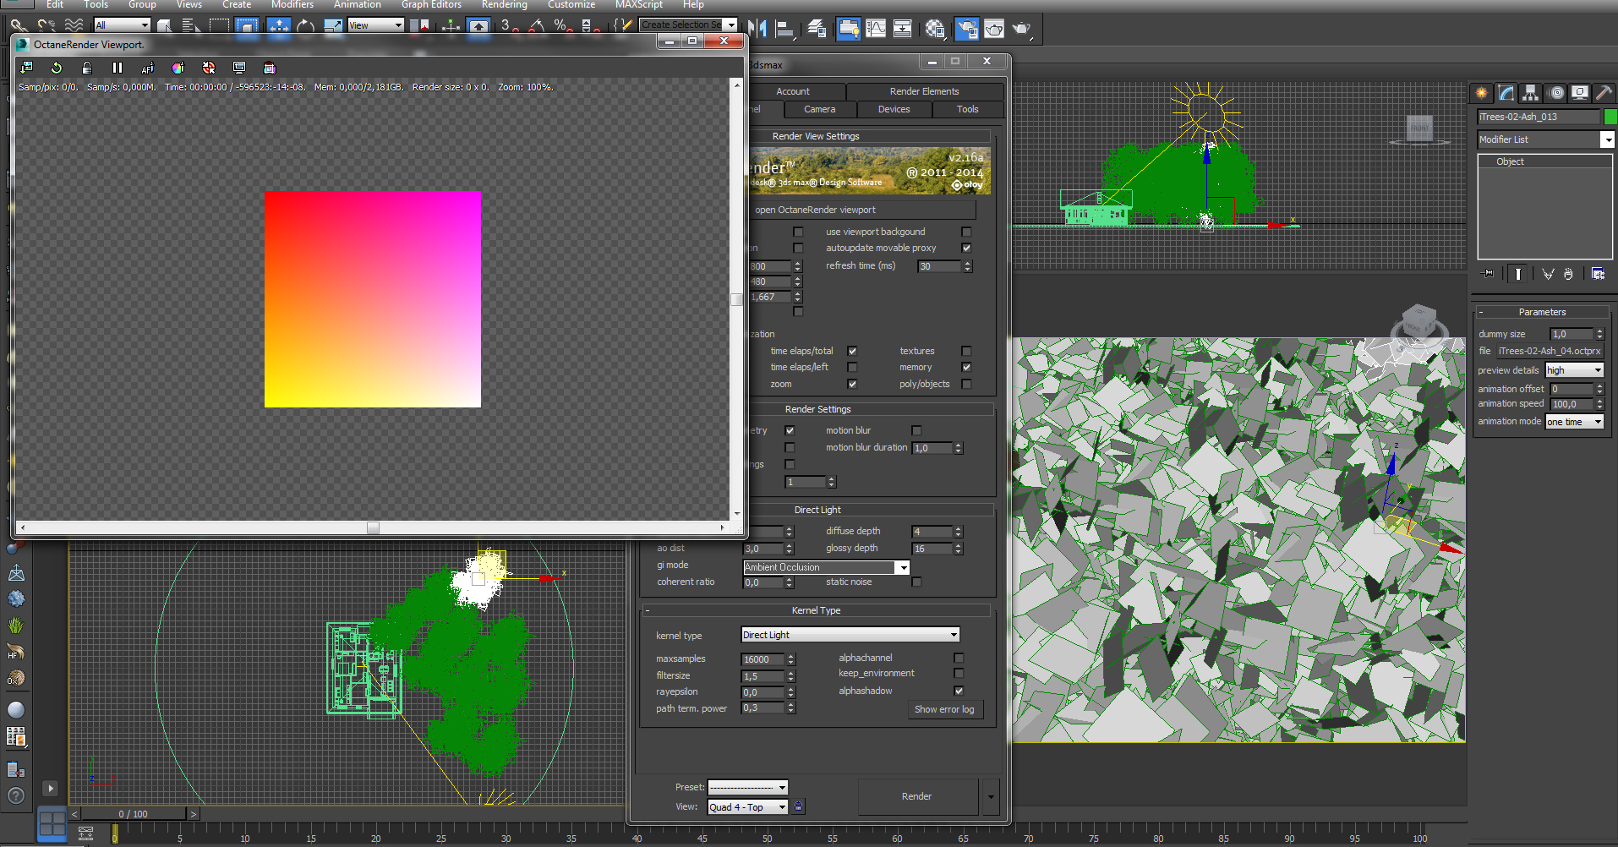Uncheck autoupdate movable proxy
The image size is (1618, 847).
point(966,248)
